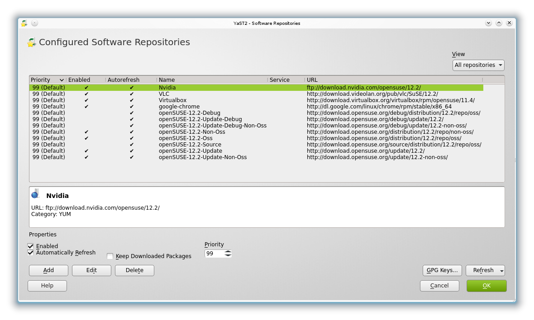Screen dimensions: 534x320
Task: Open the Refresh button dropdown arrow
Action: 502,271
